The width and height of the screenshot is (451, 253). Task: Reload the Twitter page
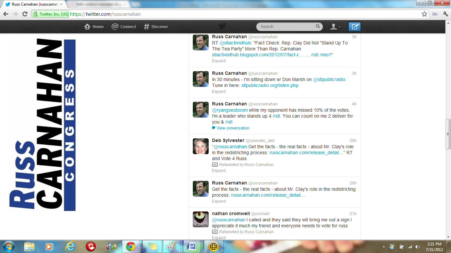25,14
